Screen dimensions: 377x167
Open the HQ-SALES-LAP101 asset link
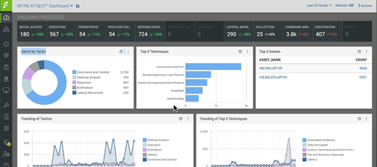click(274, 77)
